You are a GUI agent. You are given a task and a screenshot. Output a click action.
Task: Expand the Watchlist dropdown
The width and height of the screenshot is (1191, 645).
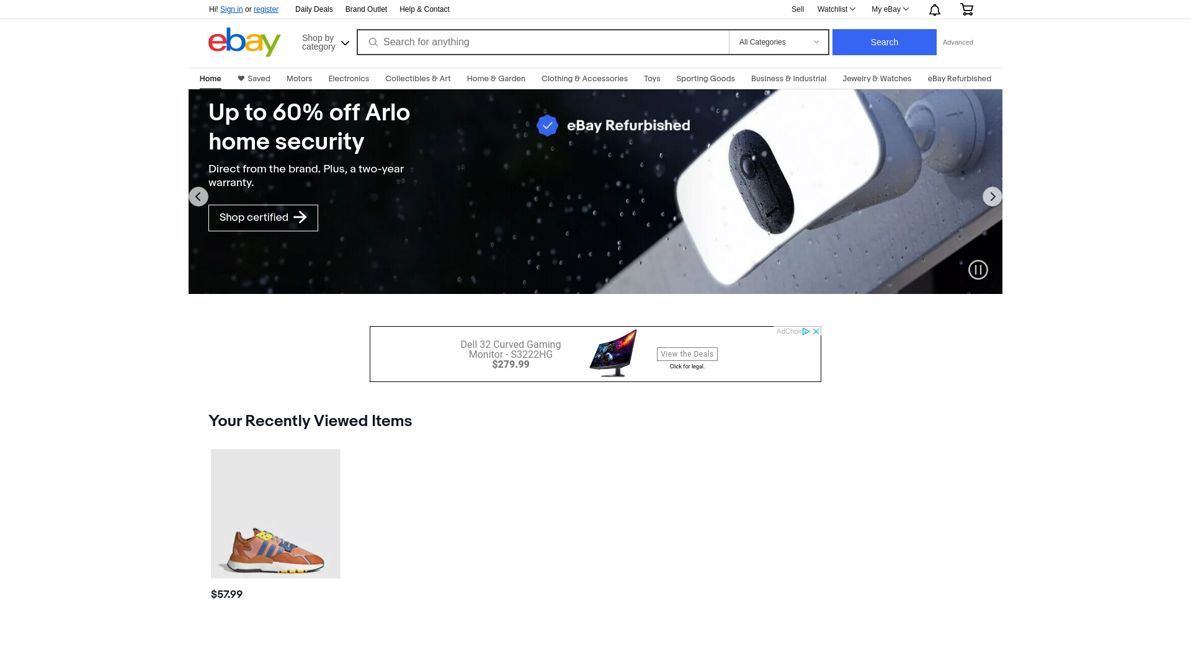[x=836, y=9]
